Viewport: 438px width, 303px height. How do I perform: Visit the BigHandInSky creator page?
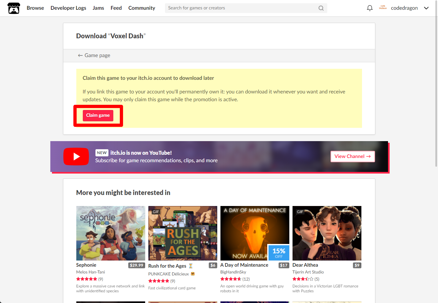pos(233,272)
